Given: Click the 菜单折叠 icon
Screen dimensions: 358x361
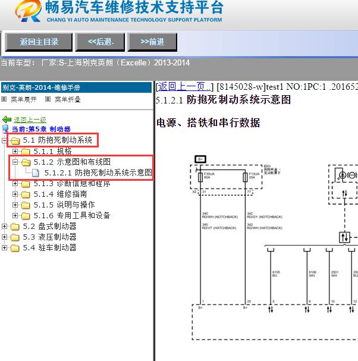Looking at the screenshot, I should pyautogui.click(x=48, y=99).
